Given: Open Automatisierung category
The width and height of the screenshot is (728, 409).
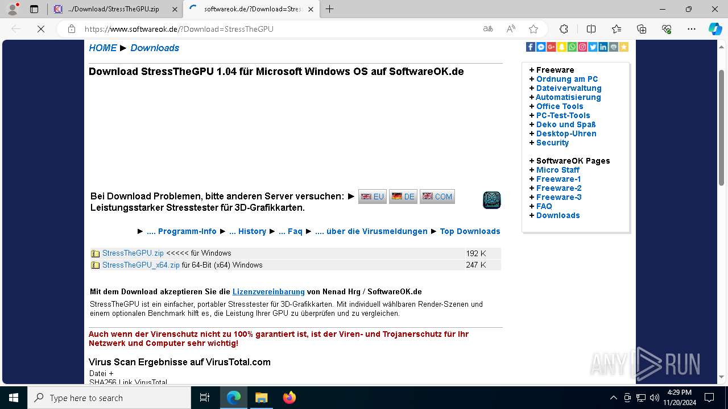Looking at the screenshot, I should pos(568,97).
